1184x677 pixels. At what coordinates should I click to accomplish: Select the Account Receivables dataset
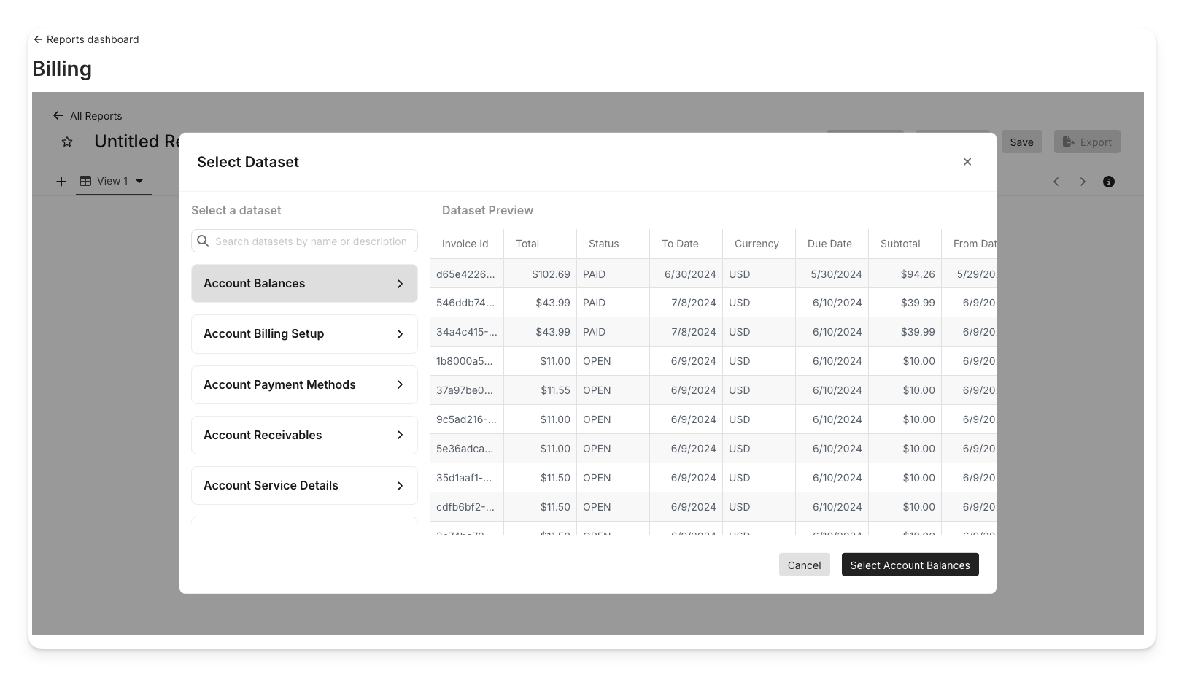click(x=304, y=435)
